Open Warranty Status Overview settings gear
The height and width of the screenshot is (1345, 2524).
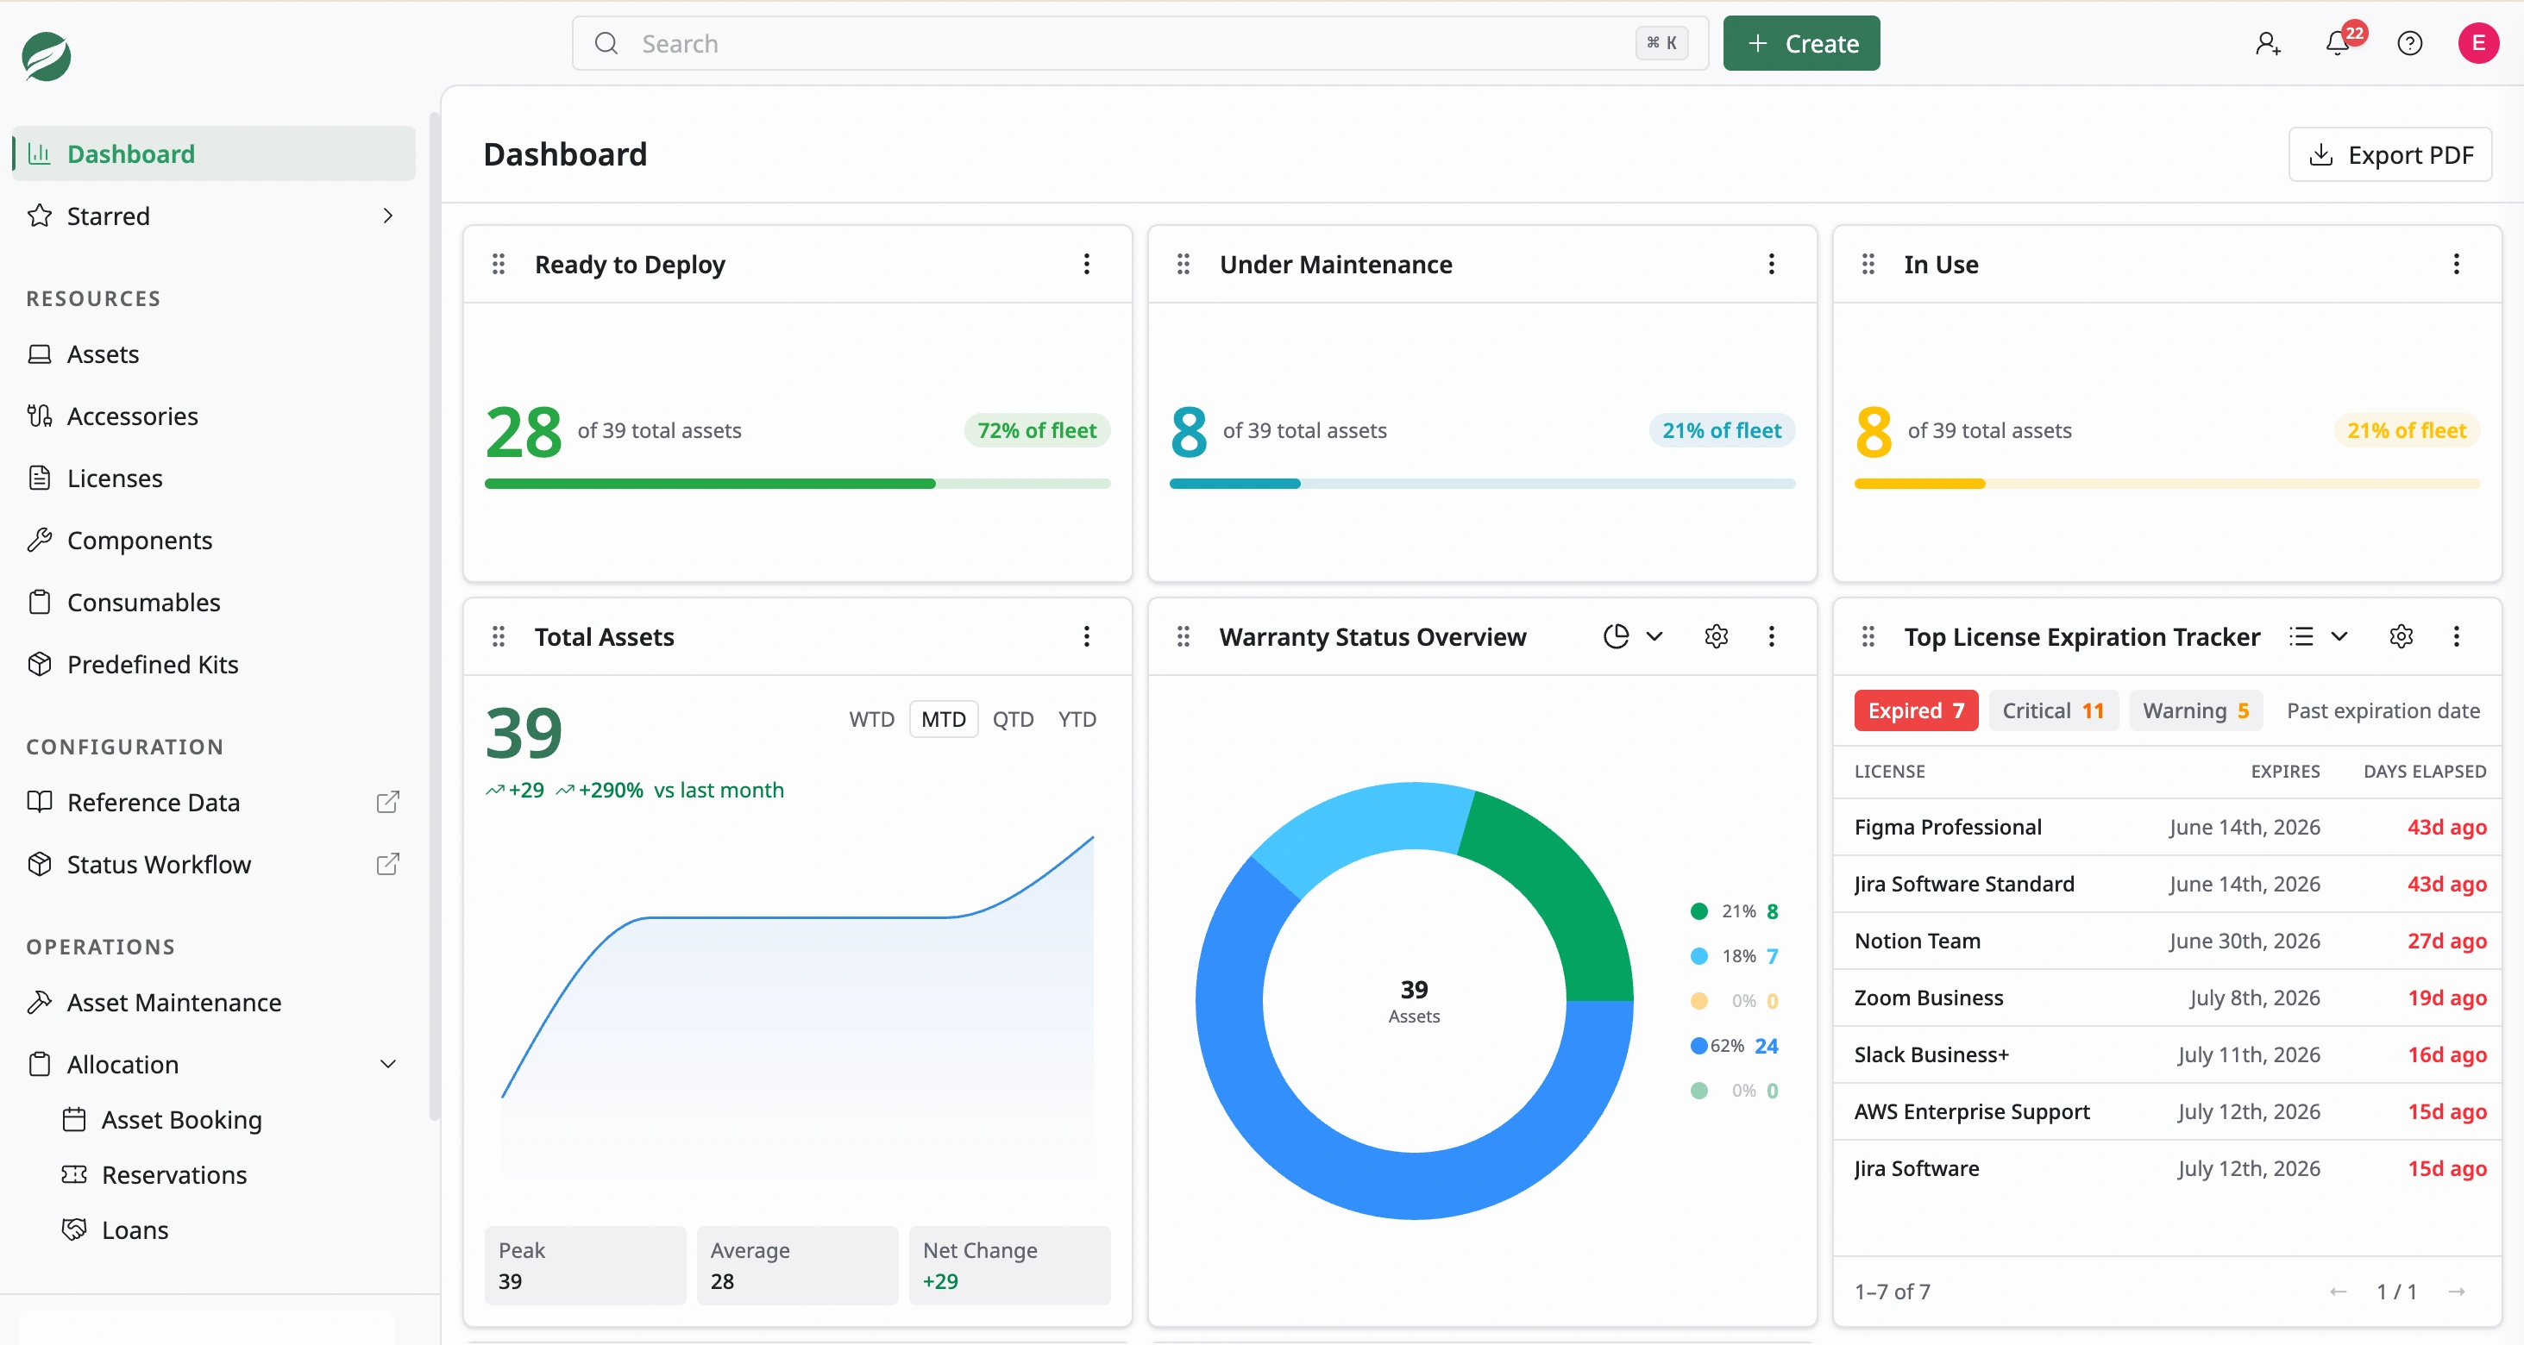click(1716, 637)
